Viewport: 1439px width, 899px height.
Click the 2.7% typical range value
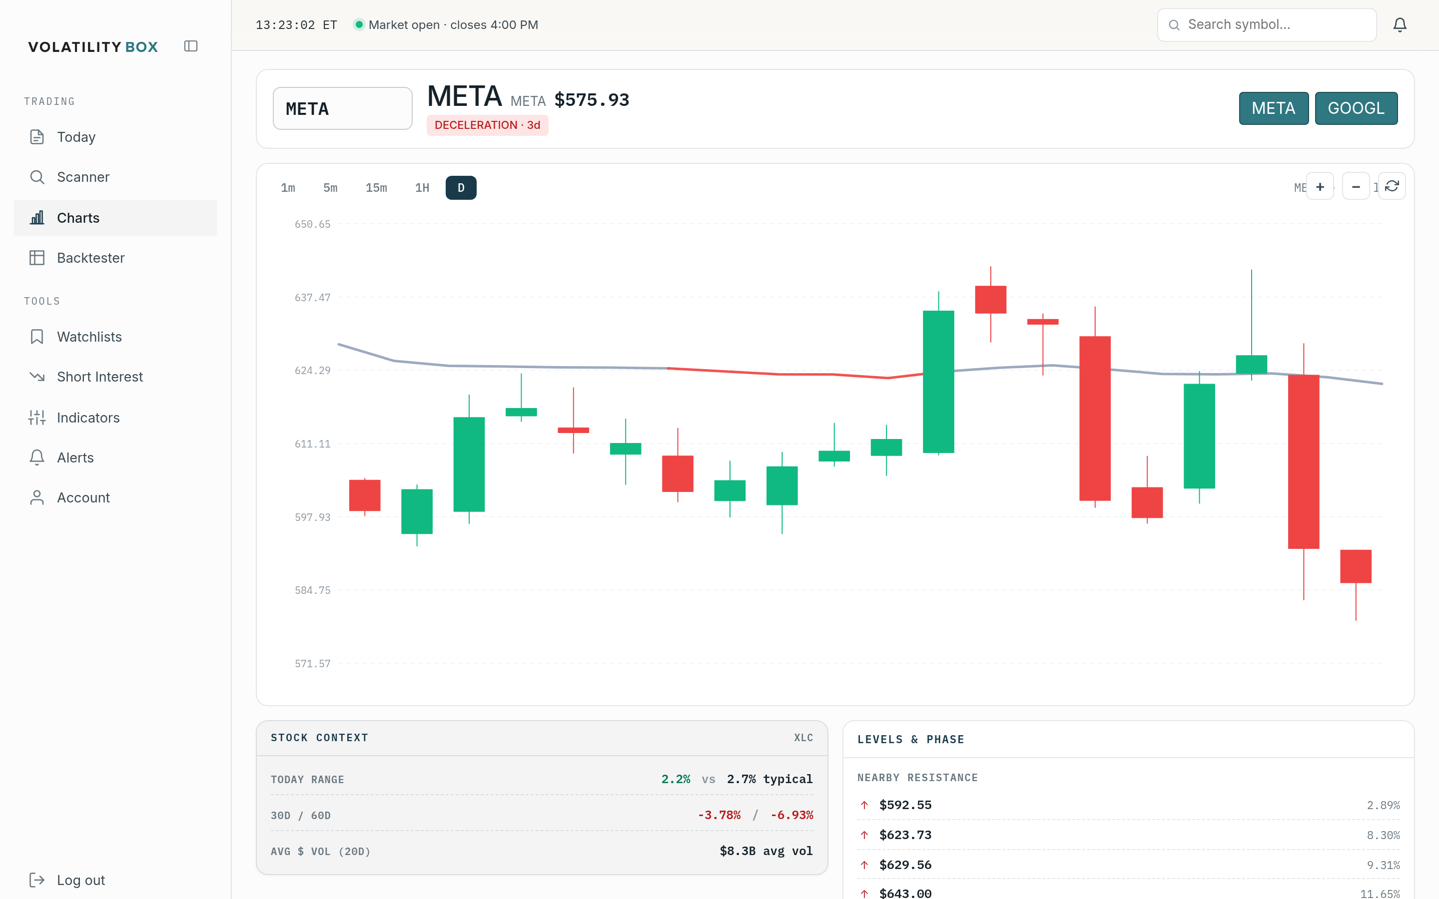(x=769, y=779)
